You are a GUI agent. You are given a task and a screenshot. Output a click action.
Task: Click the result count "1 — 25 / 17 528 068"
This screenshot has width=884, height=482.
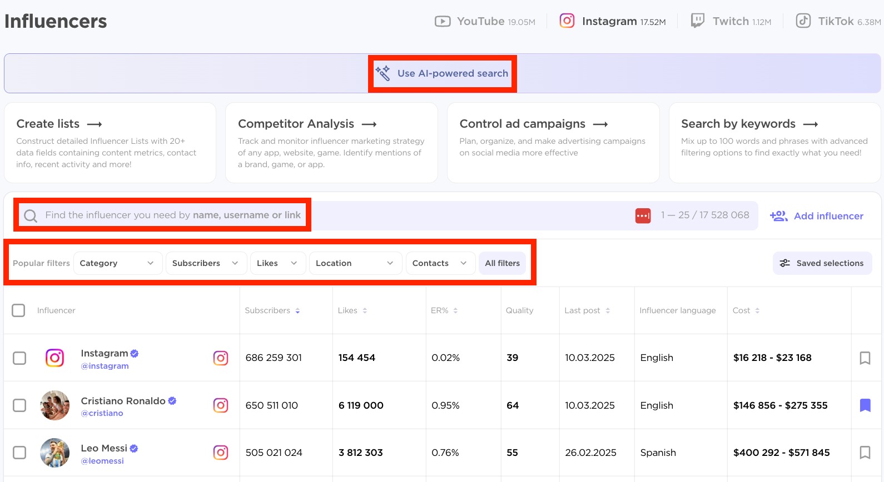[705, 215]
